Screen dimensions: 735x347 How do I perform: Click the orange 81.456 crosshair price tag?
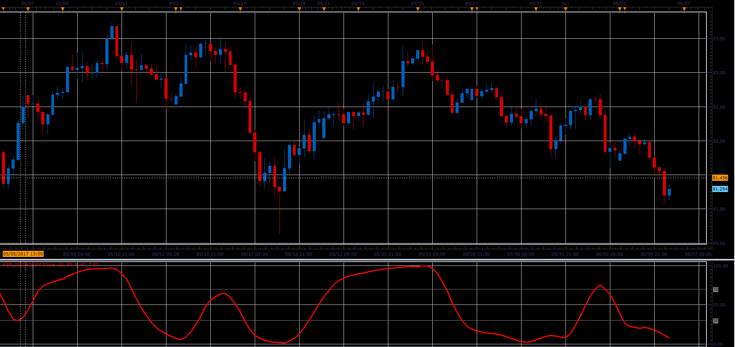720,178
